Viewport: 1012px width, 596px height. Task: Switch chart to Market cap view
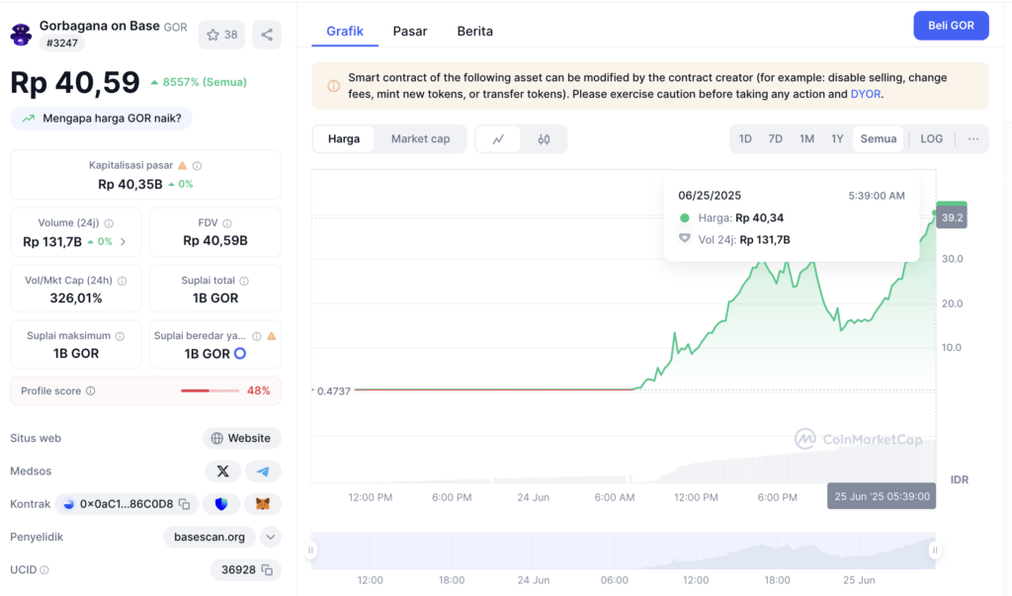[x=420, y=138]
